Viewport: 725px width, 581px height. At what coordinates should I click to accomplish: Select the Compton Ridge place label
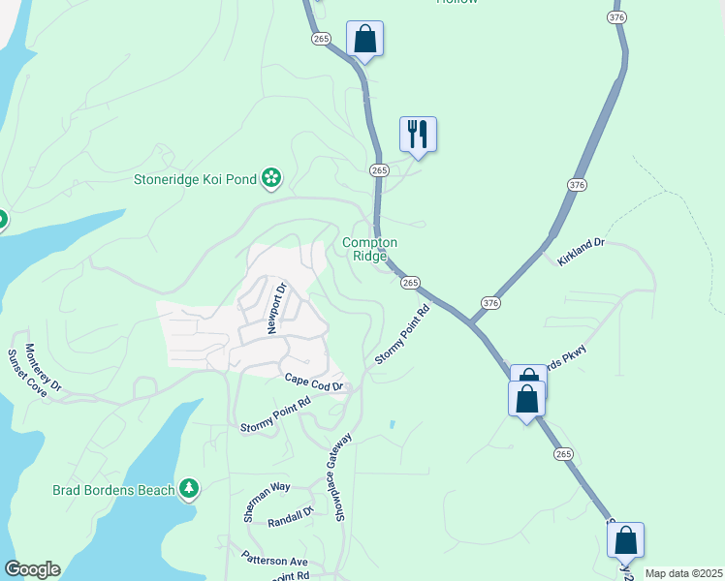pos(369,249)
